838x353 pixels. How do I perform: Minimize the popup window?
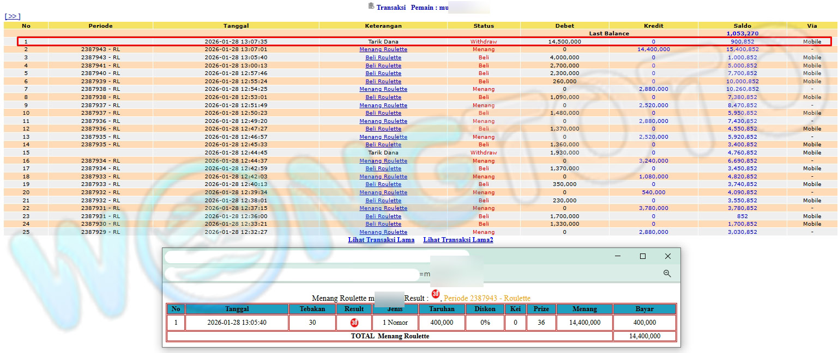pos(618,256)
